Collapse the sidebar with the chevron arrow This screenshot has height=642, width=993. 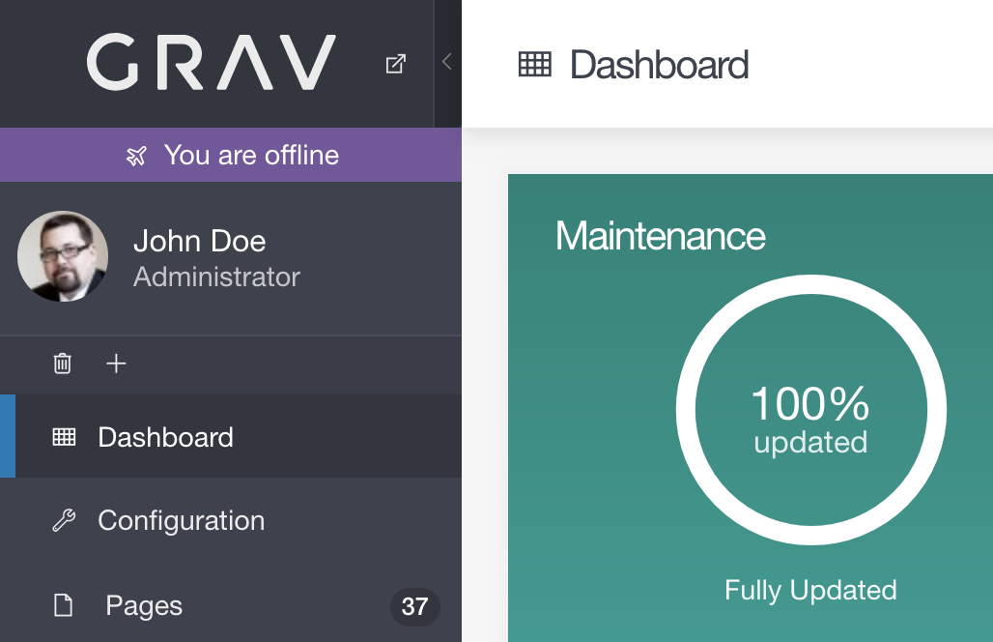click(x=446, y=63)
